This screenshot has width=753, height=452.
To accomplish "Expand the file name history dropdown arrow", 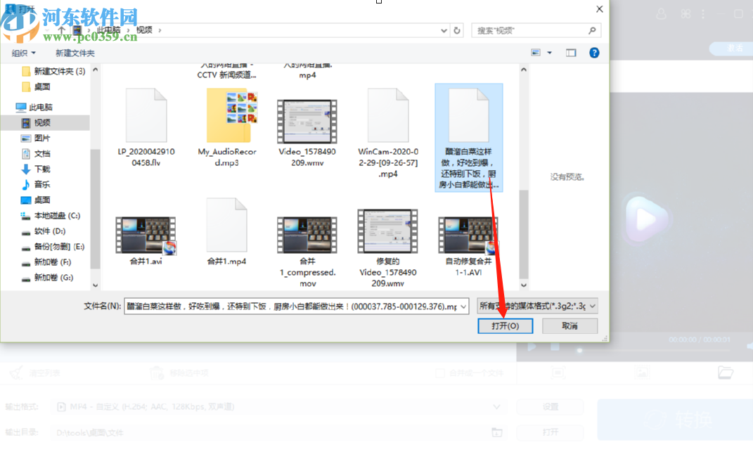I will pos(463,306).
